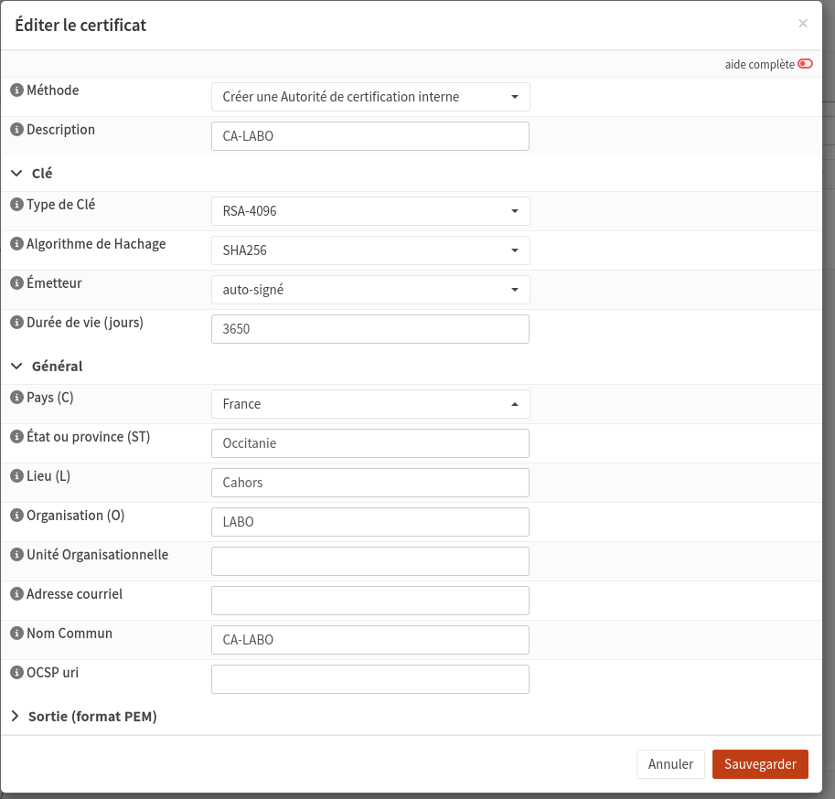Image resolution: width=835 pixels, height=799 pixels.
Task: Open the Type de Clé dropdown RSA-4096
Action: click(370, 211)
